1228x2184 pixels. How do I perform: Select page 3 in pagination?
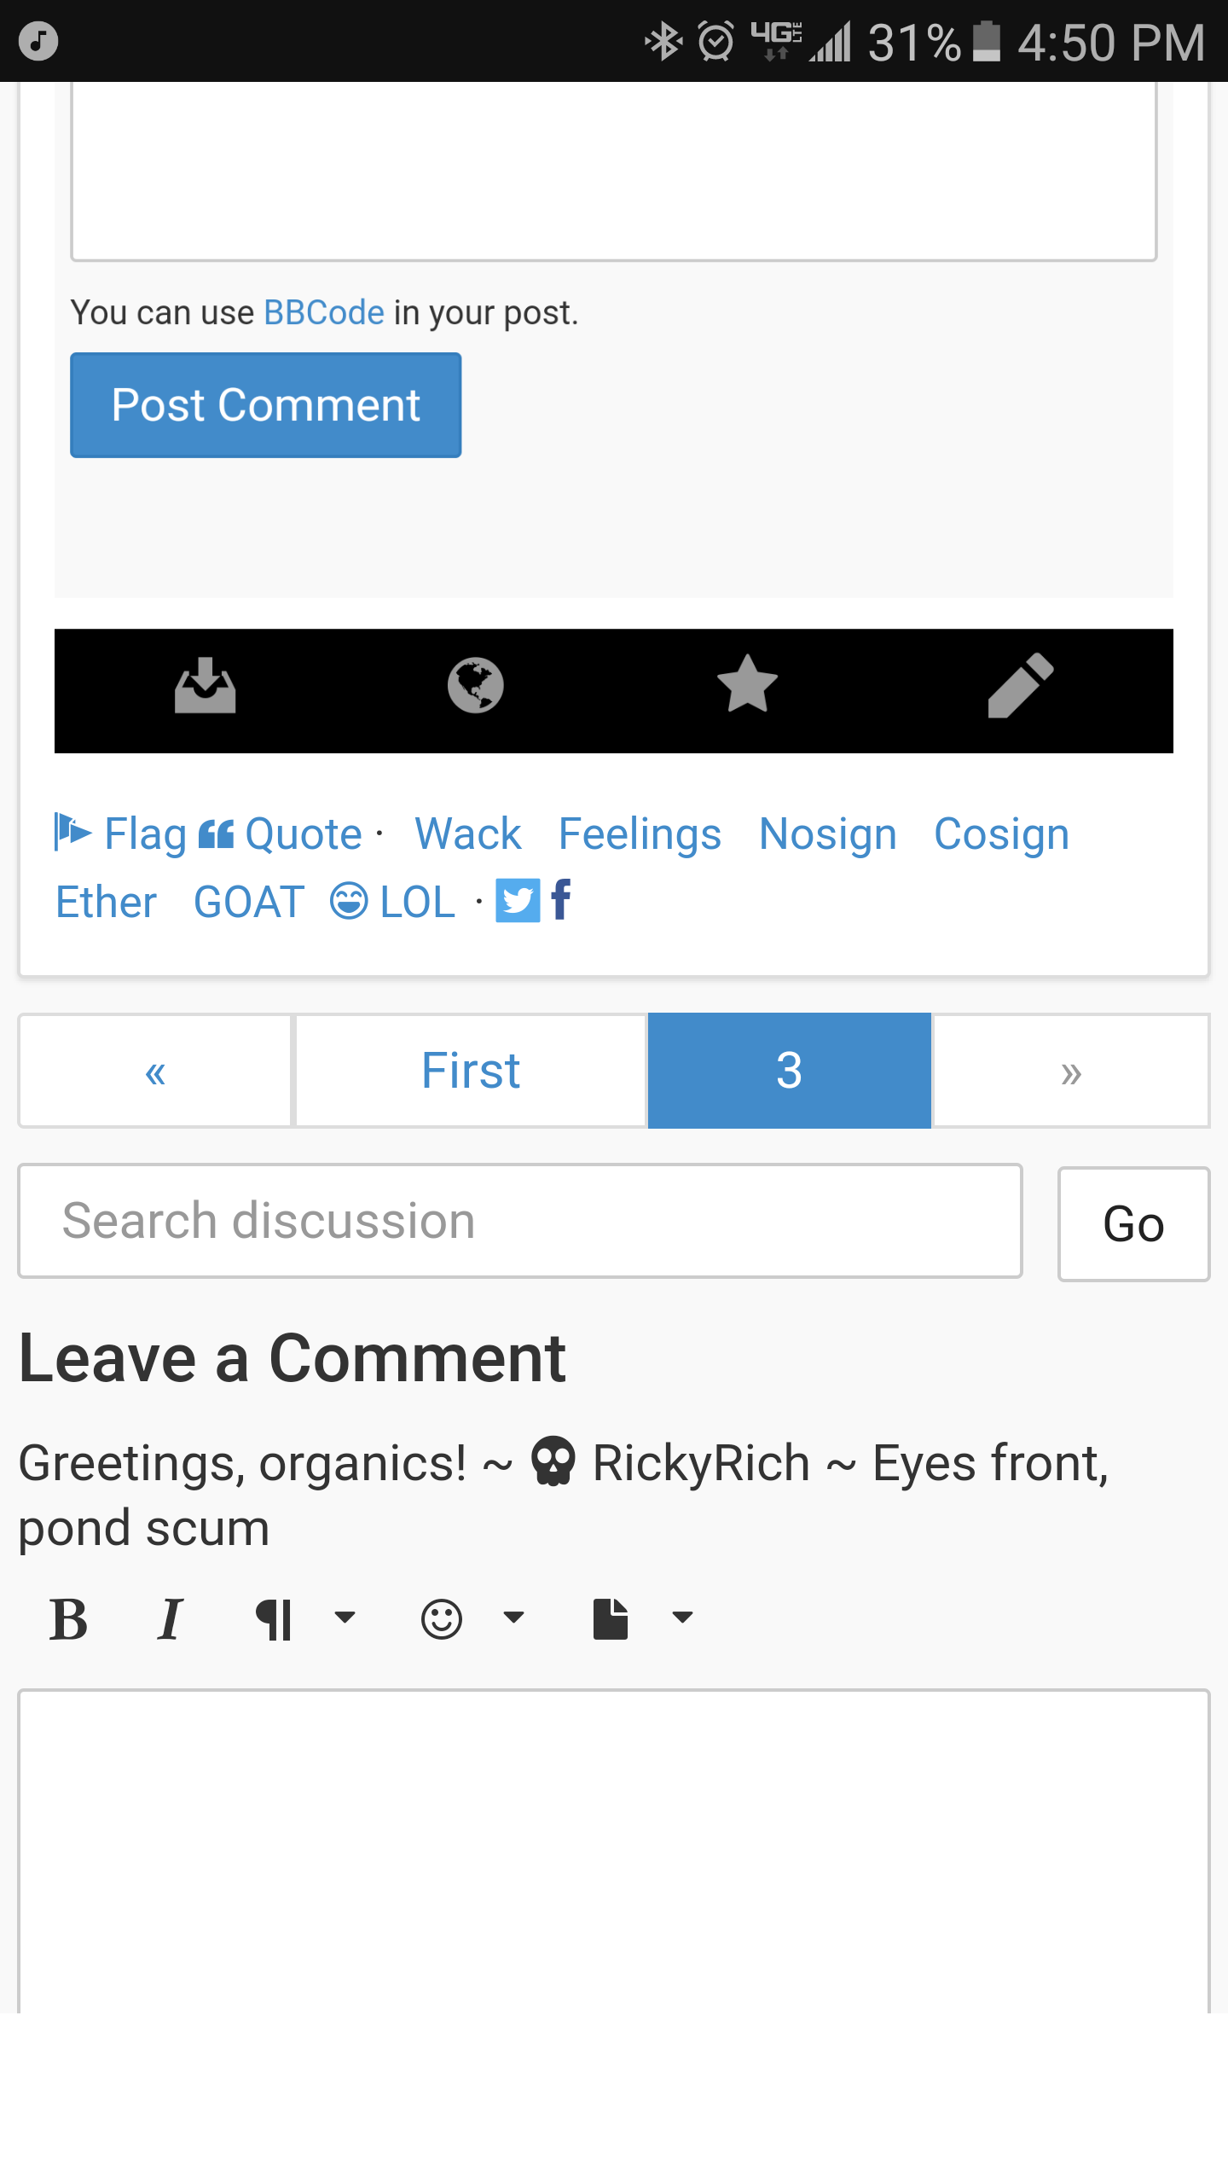coord(789,1071)
